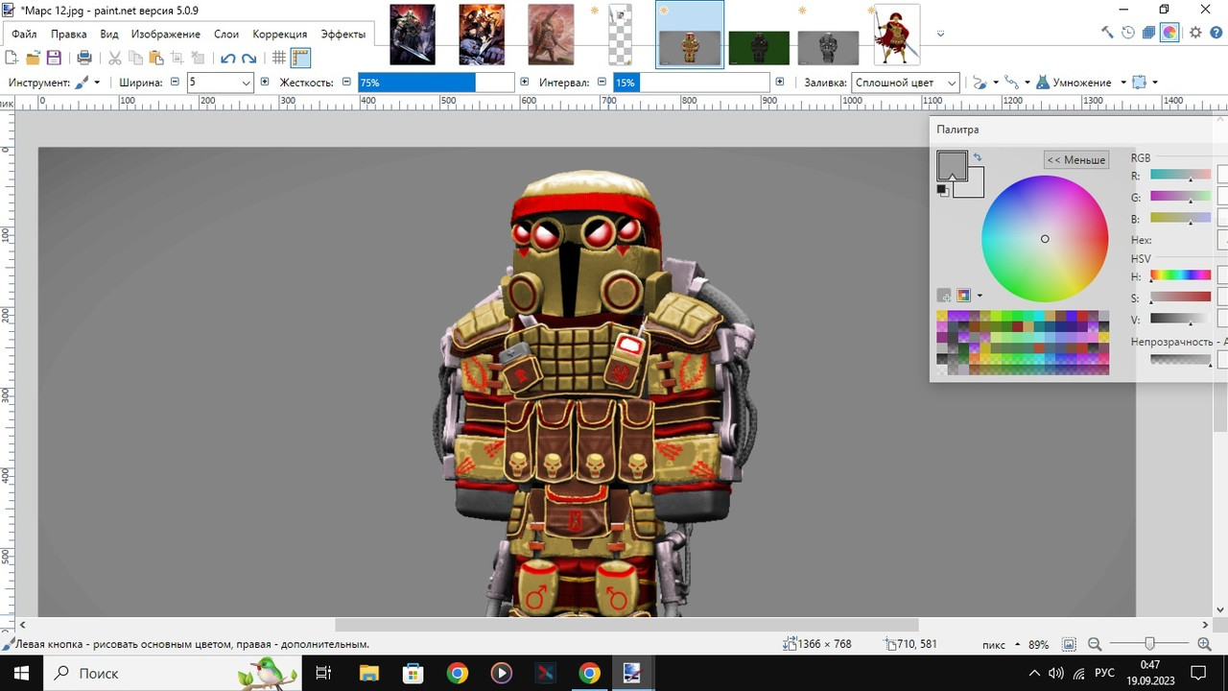Open the blending mode curve dropdown
Screen dimensions: 1228x691
pos(1017,83)
